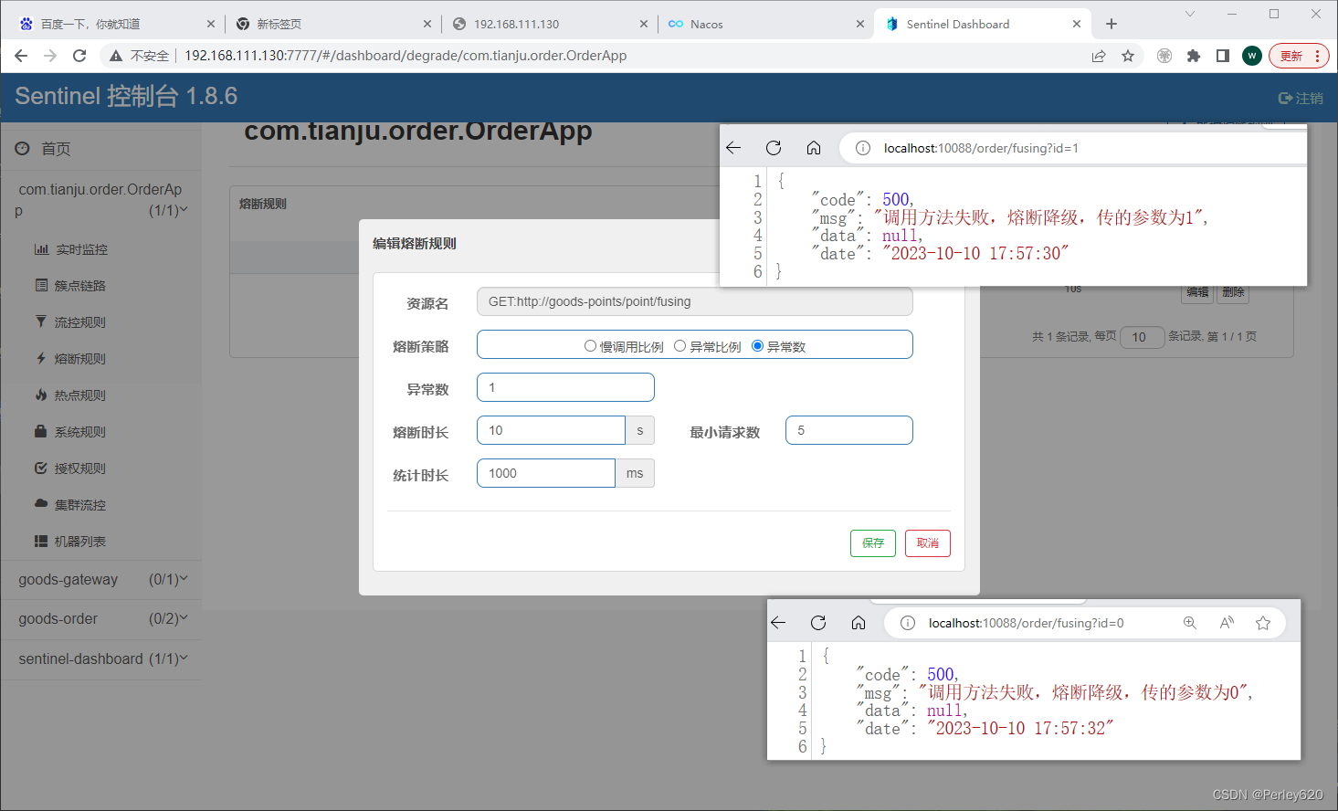Screen dimensions: 1338x811
Task: Click the 熔断时长 input field
Action: coord(551,430)
